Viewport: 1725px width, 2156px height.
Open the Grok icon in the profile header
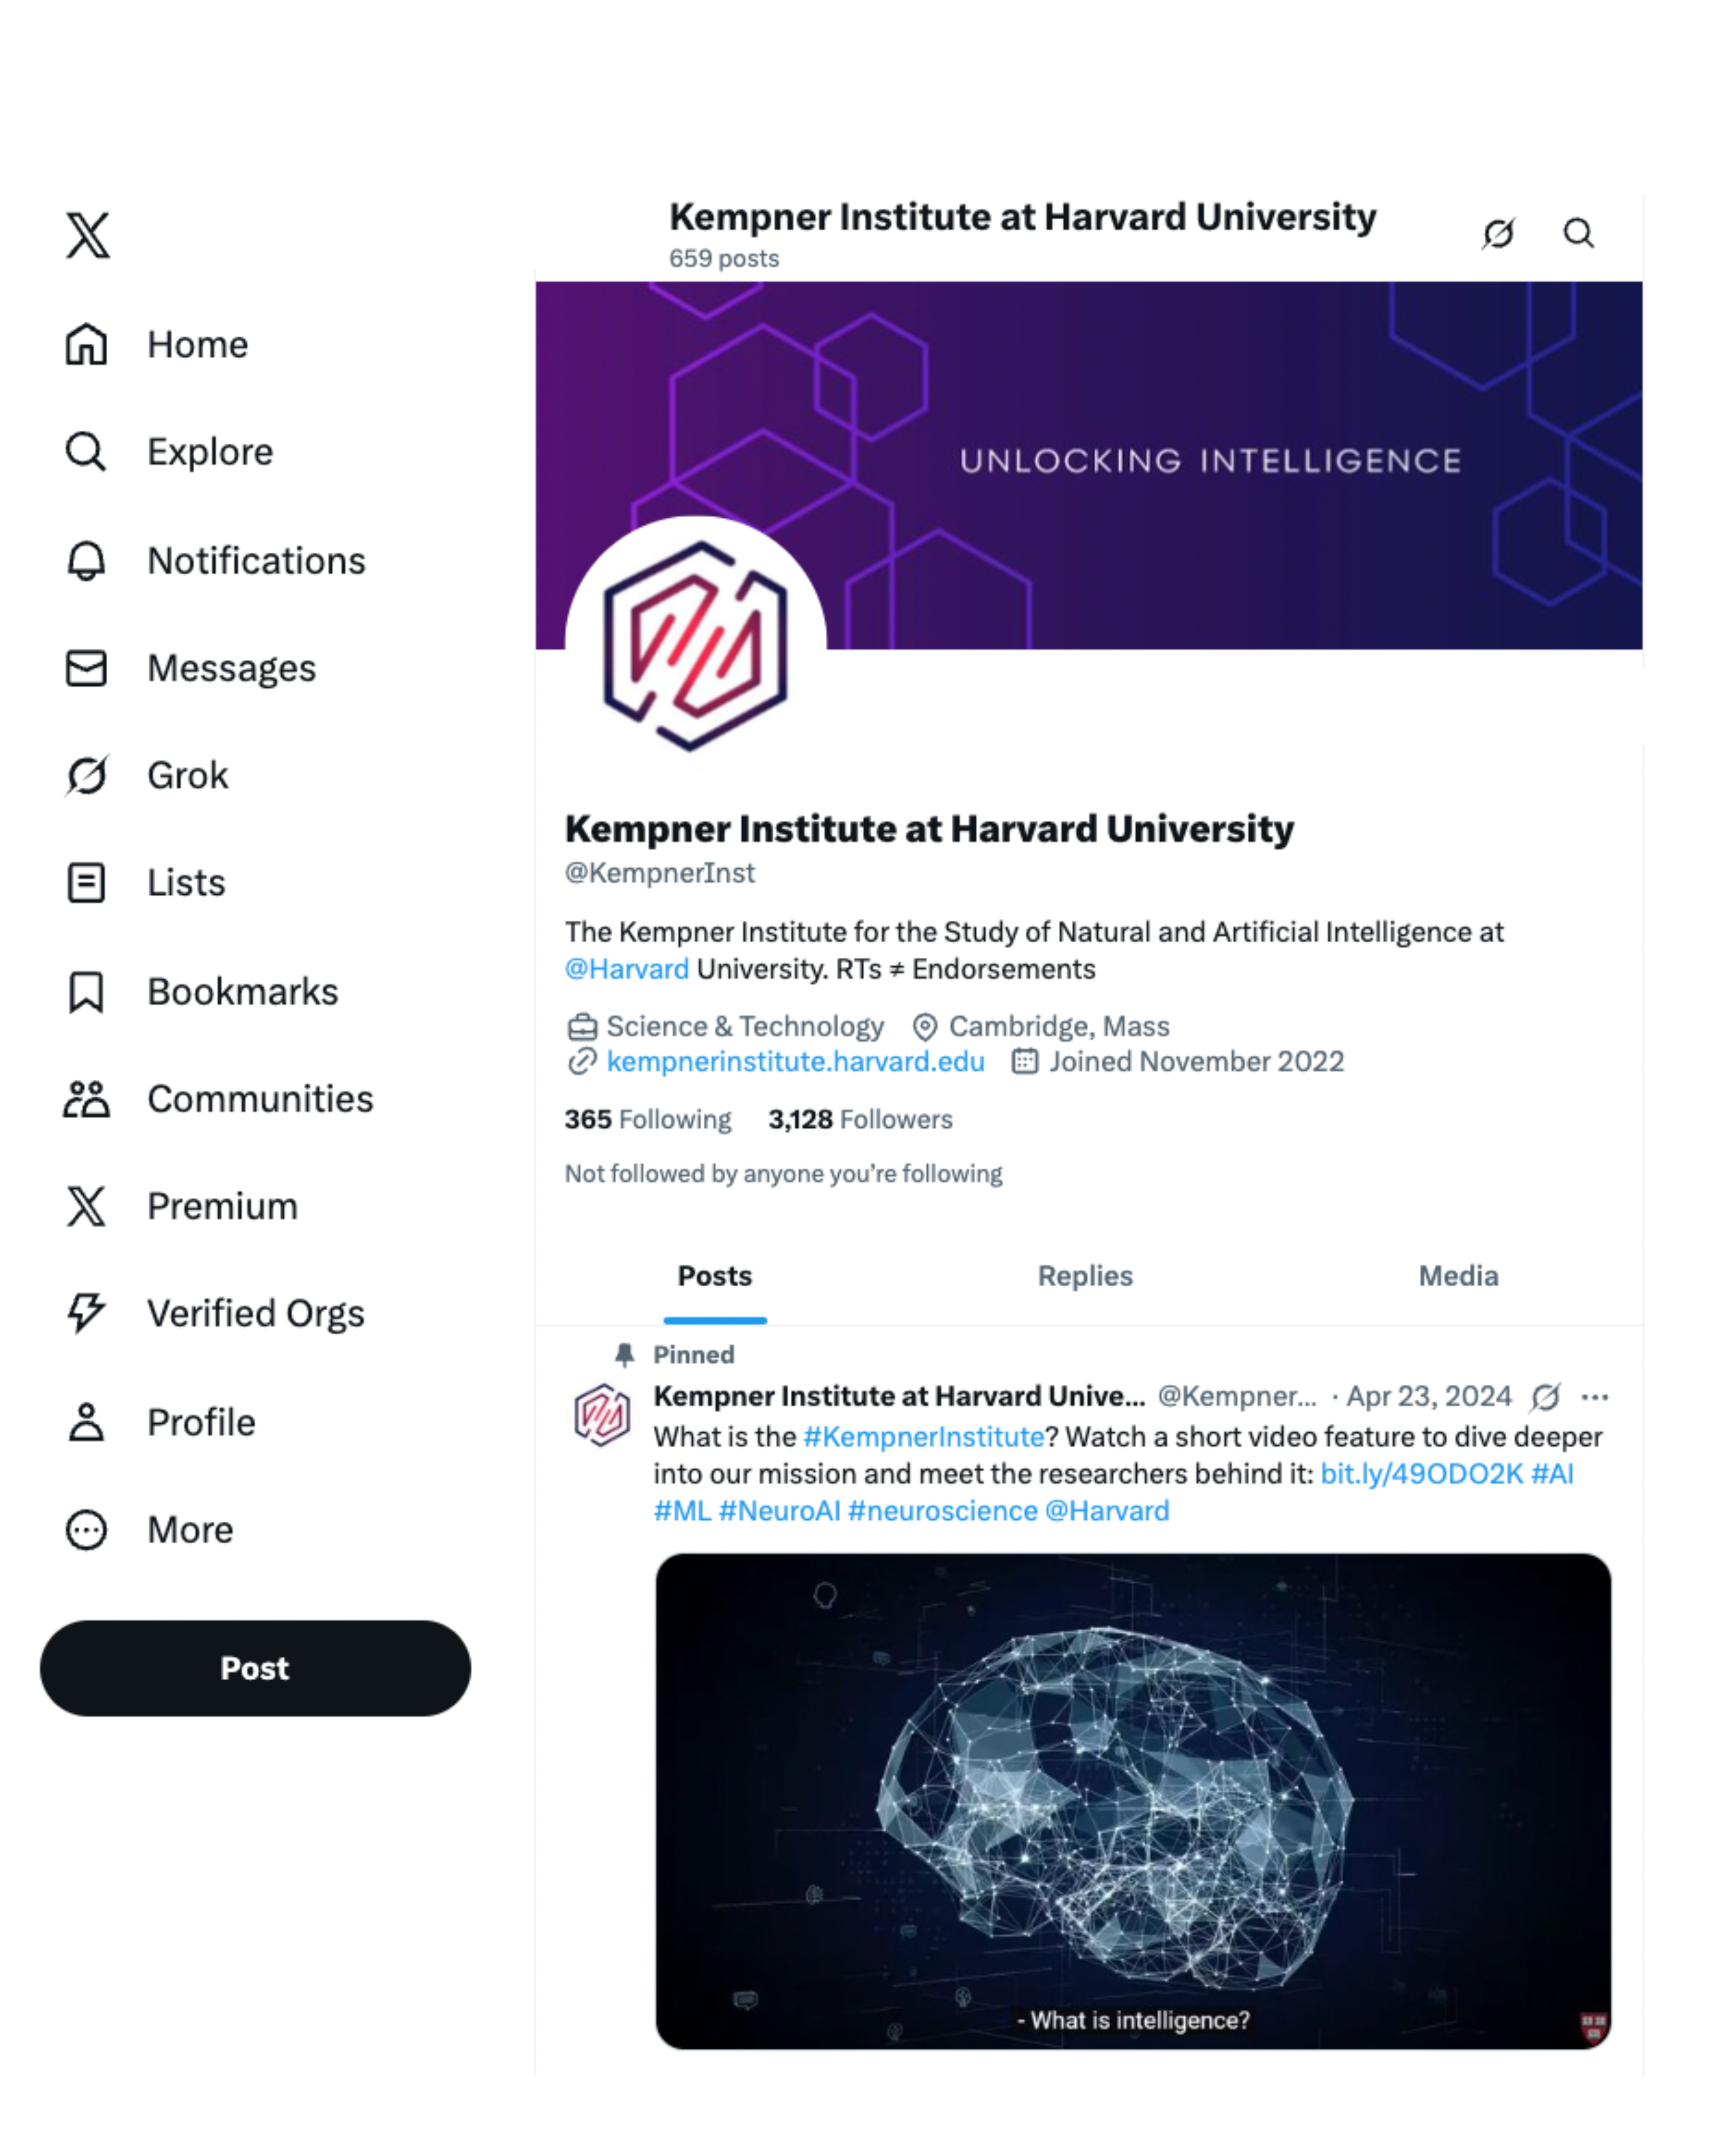click(x=1498, y=234)
